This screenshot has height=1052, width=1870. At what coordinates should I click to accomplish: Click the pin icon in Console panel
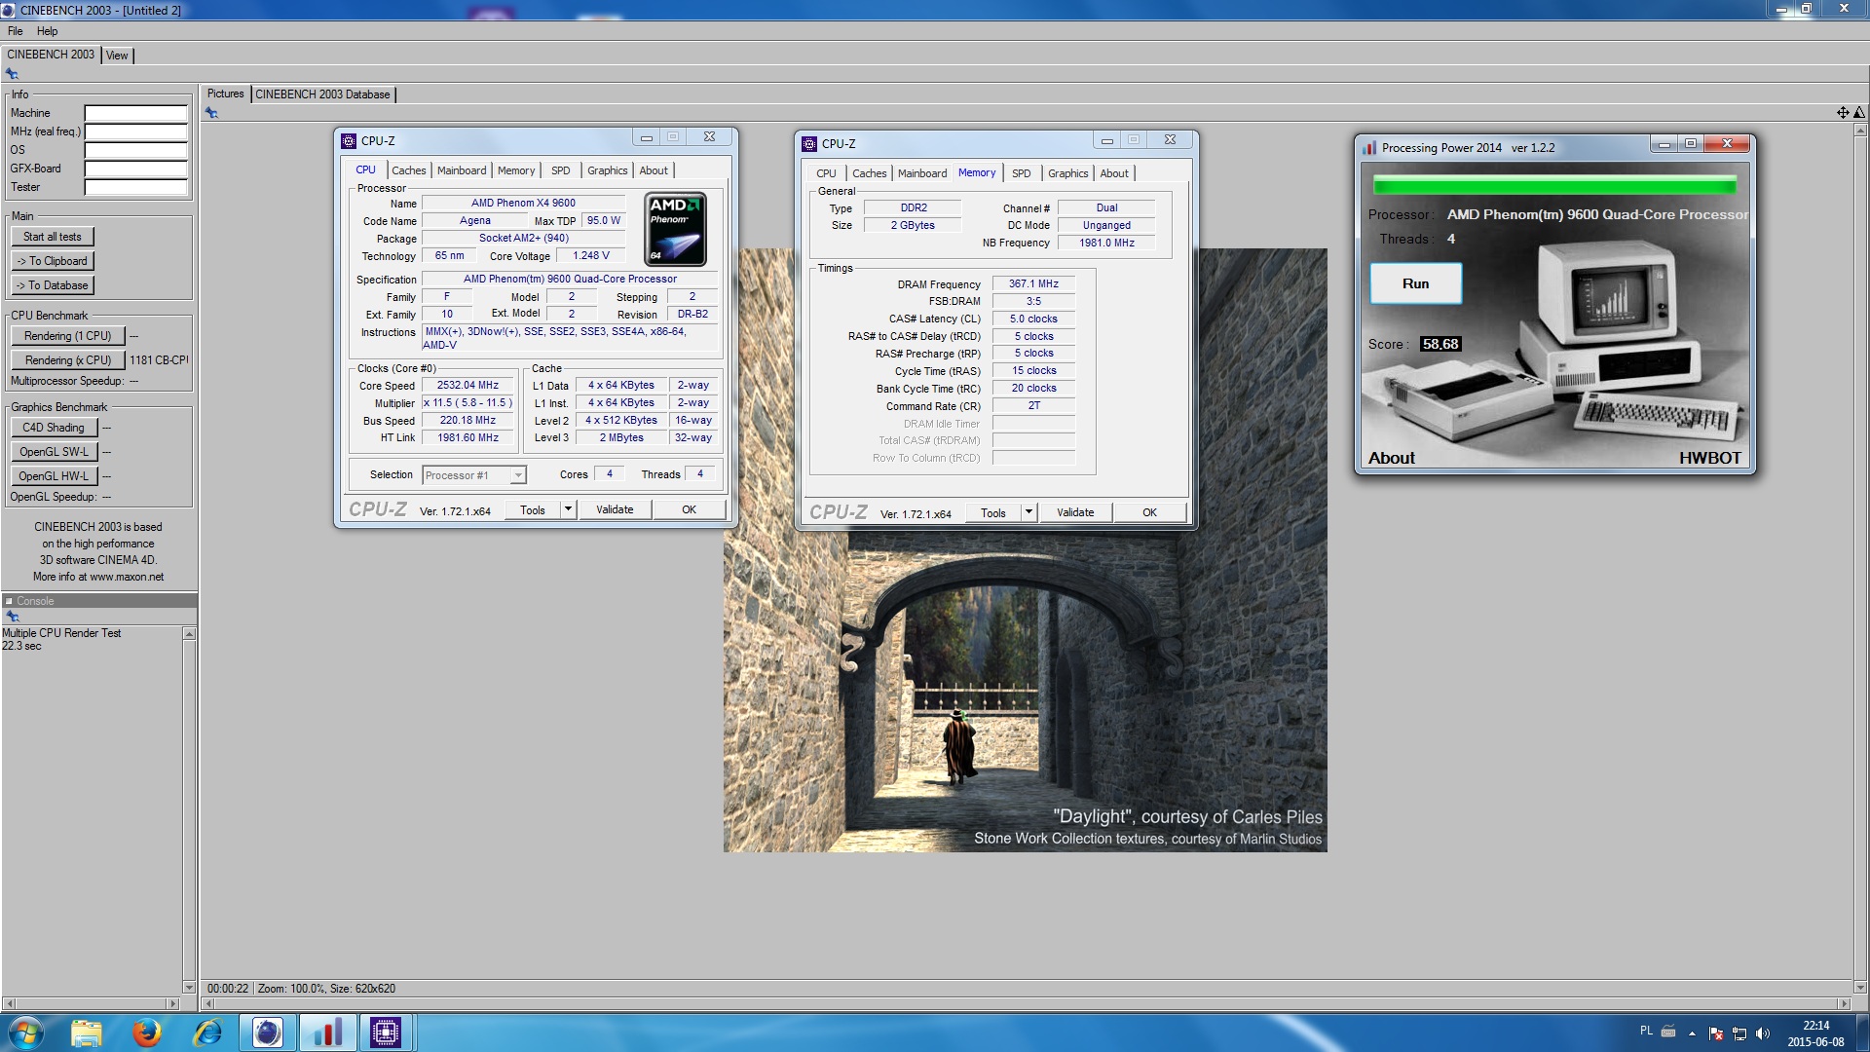tap(13, 617)
